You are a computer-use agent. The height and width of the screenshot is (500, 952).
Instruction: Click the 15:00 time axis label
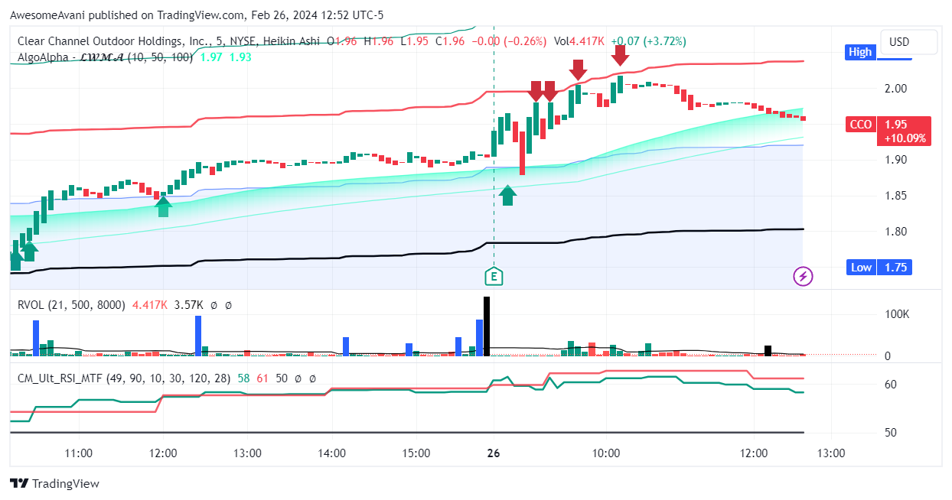[x=416, y=453]
